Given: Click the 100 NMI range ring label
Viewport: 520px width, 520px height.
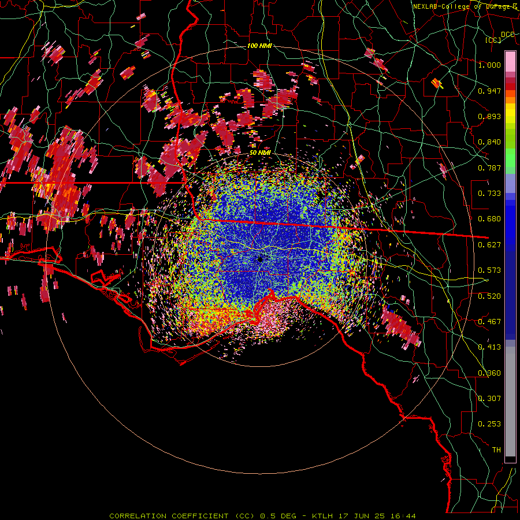Looking at the screenshot, I should tap(259, 46).
